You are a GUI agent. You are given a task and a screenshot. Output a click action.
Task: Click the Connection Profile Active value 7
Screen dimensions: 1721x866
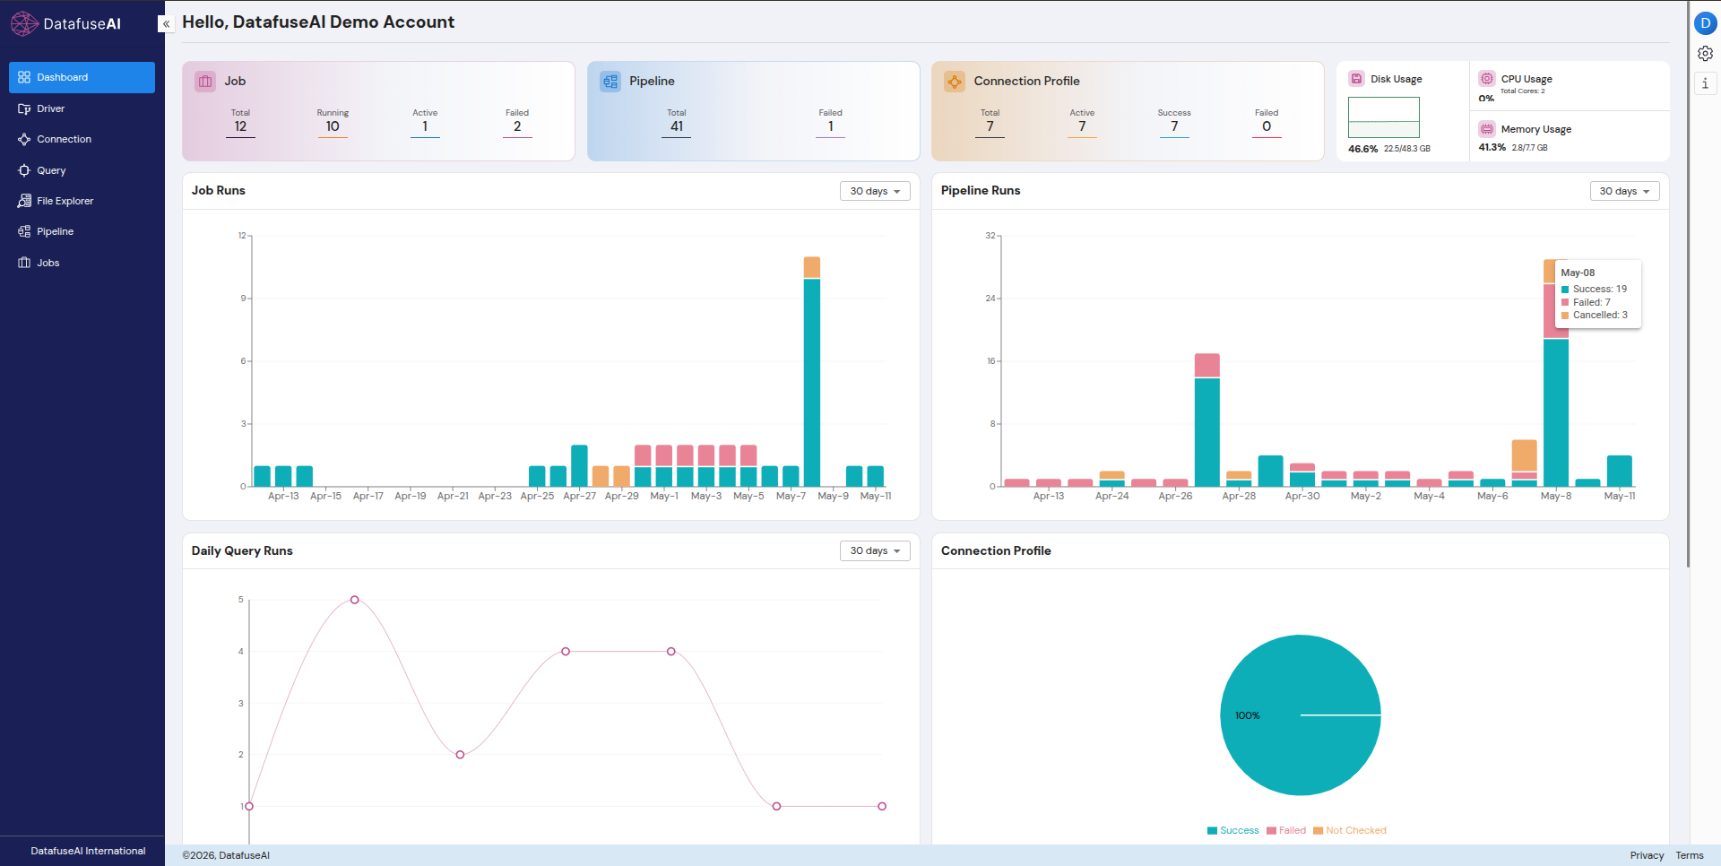1082,126
